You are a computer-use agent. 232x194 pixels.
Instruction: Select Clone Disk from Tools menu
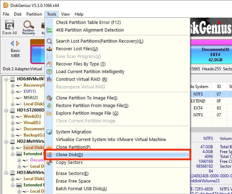[69, 155]
